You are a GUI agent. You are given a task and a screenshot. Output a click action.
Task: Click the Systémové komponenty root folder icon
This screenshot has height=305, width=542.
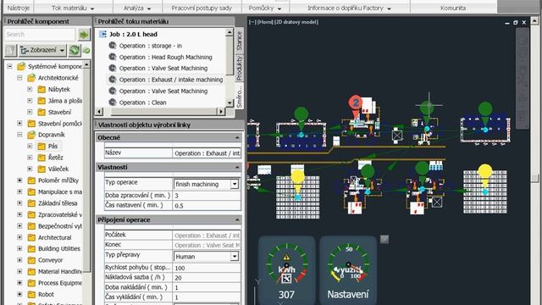pos(21,66)
